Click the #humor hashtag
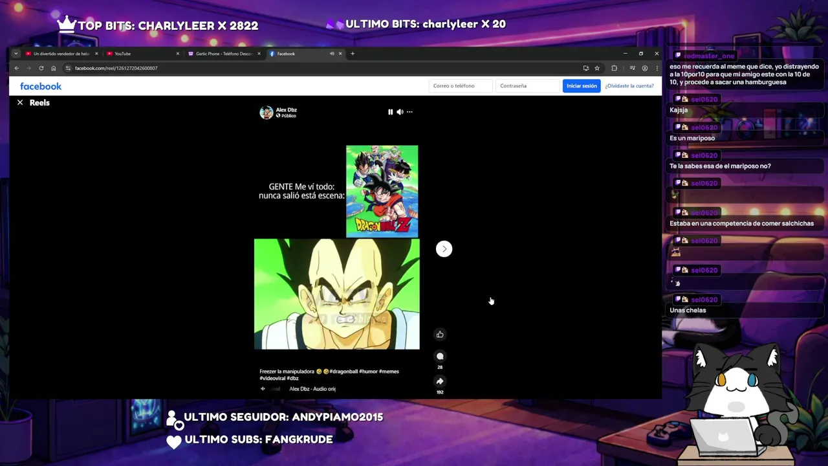The height and width of the screenshot is (466, 828). tap(369, 372)
